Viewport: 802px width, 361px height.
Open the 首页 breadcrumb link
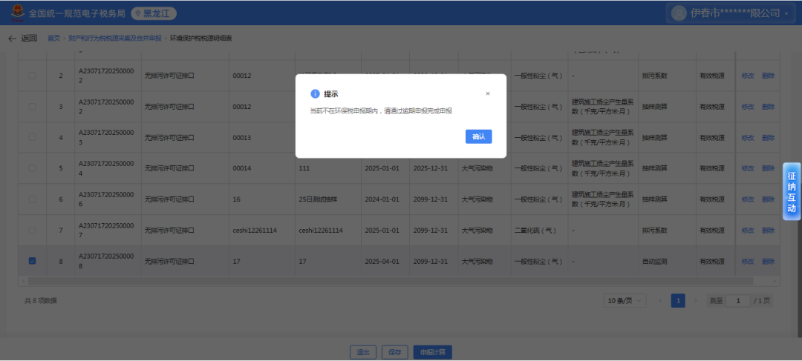53,39
